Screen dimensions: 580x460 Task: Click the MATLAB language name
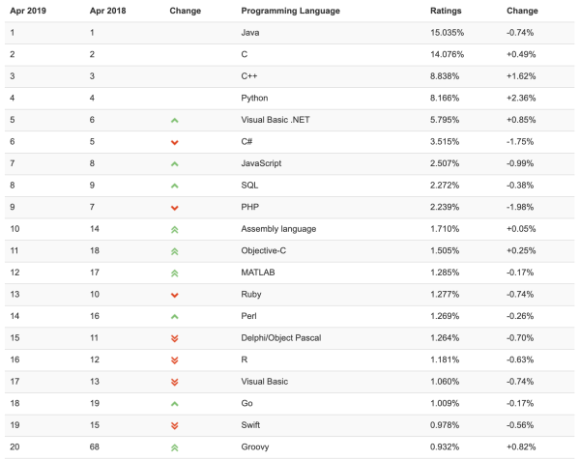click(258, 273)
